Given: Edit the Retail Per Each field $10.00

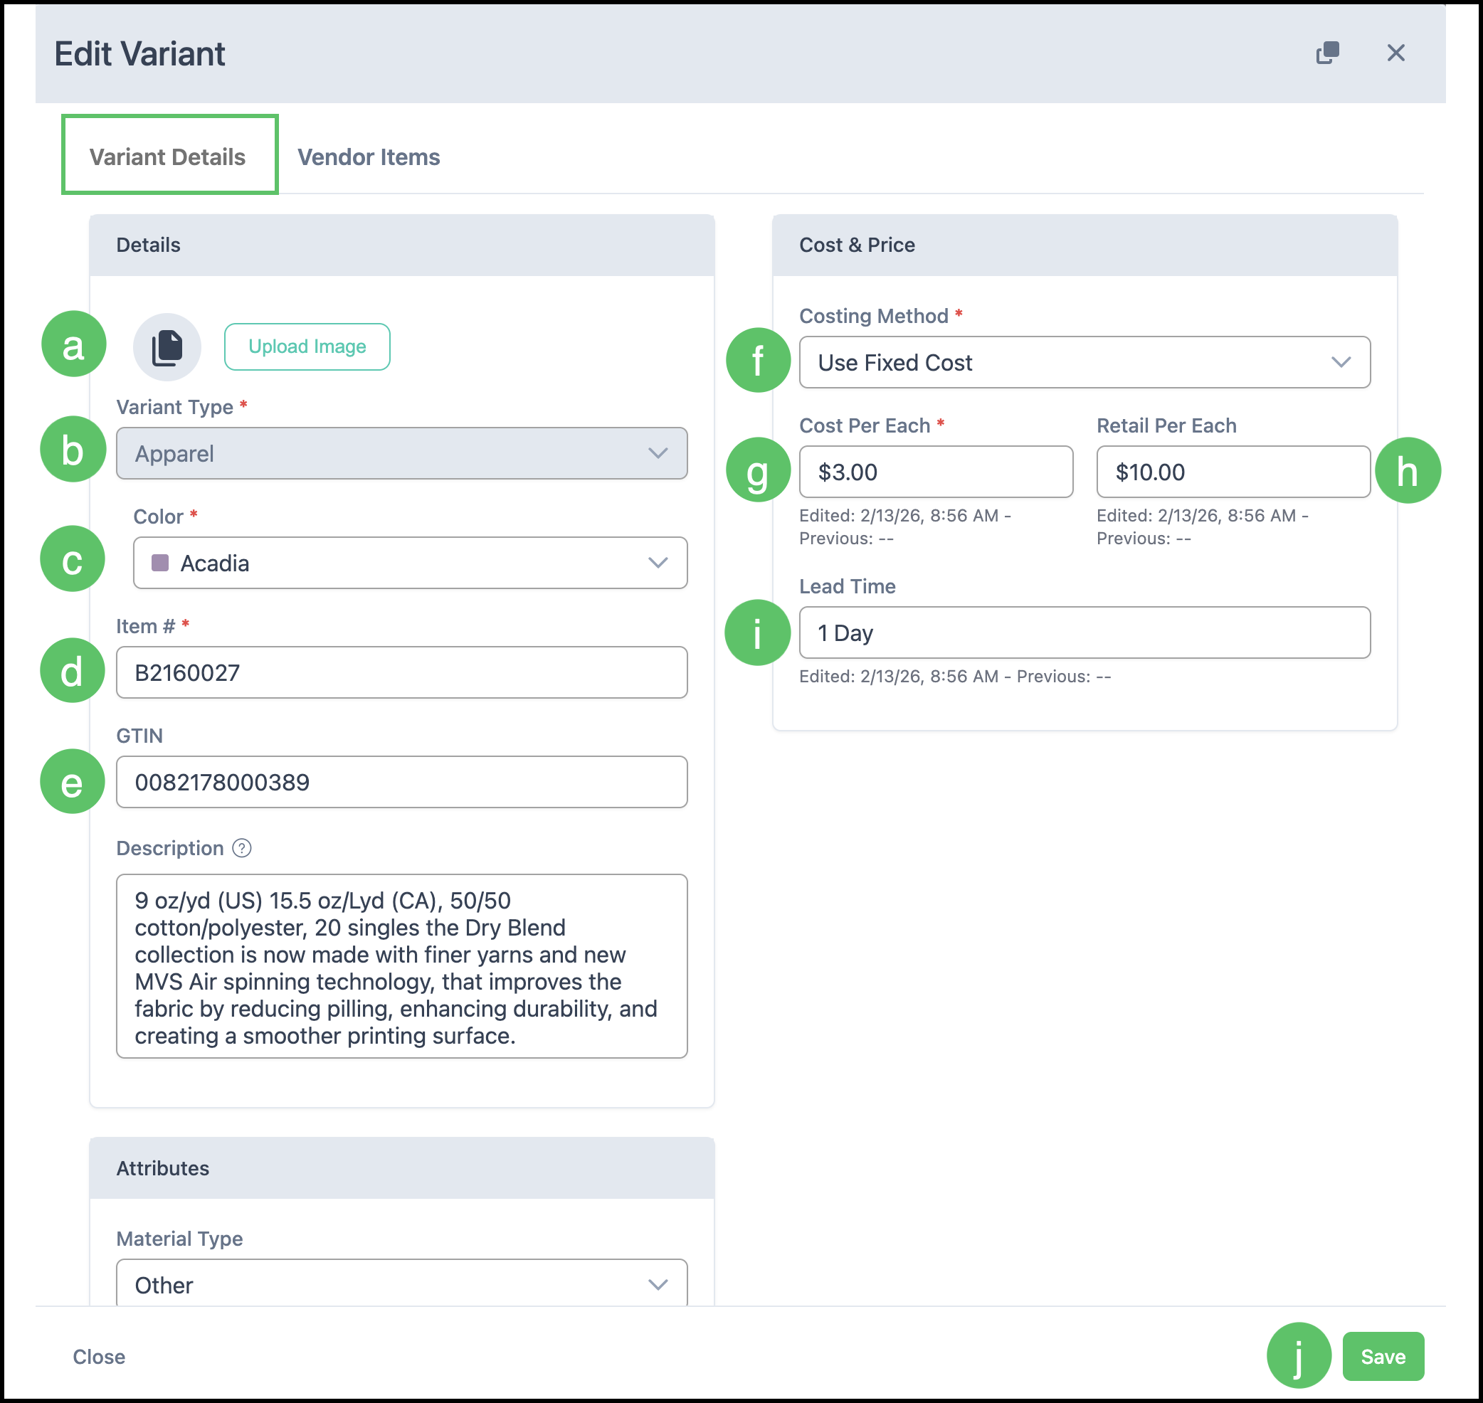Looking at the screenshot, I should pyautogui.click(x=1233, y=472).
